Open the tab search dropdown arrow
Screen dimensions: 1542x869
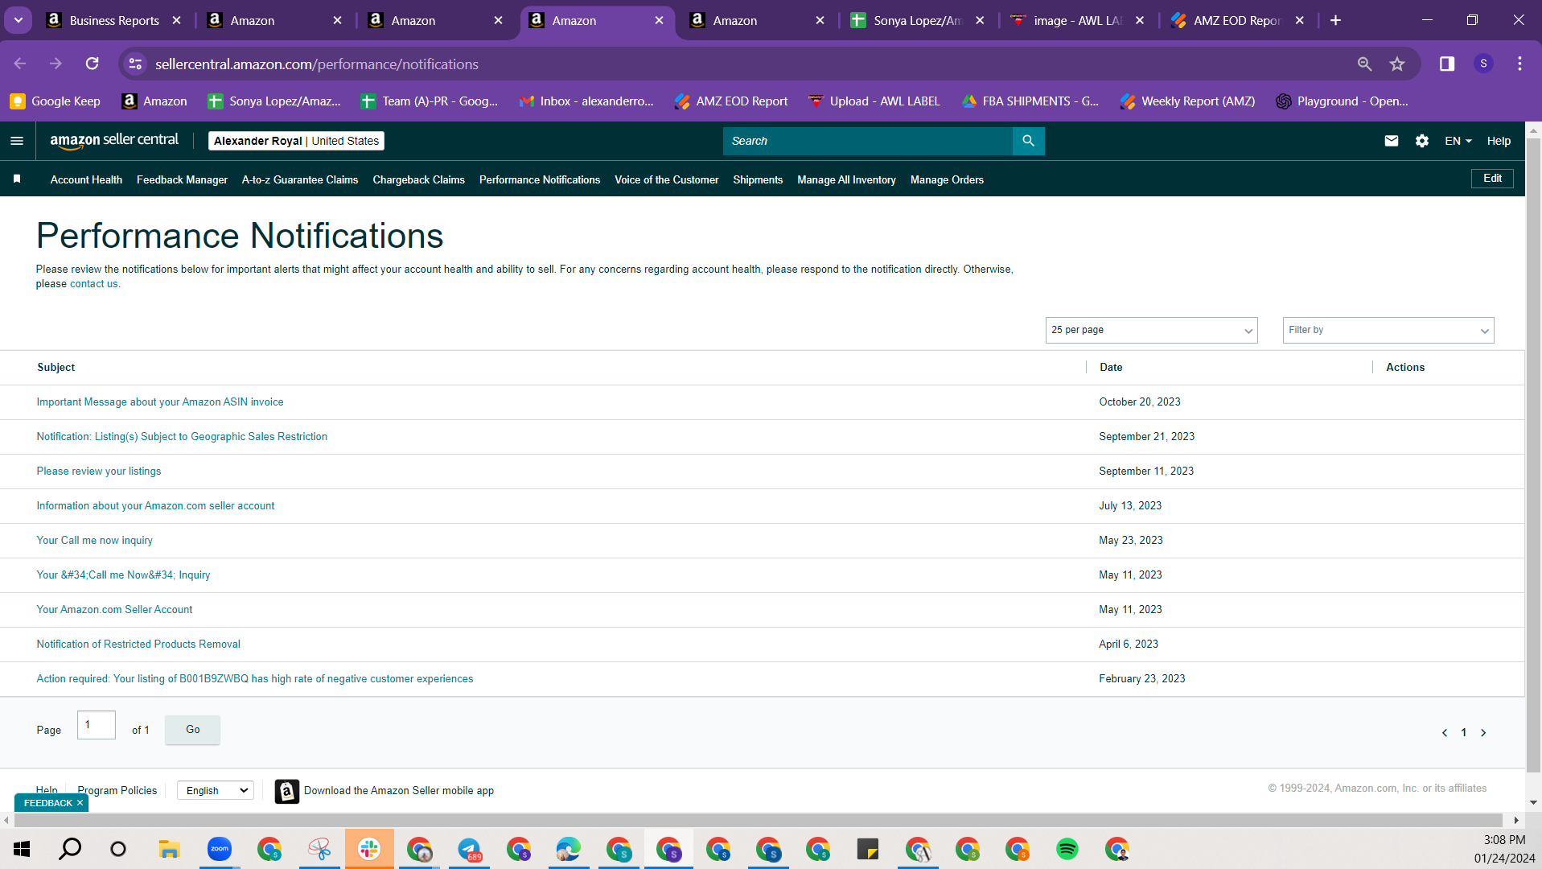[18, 20]
